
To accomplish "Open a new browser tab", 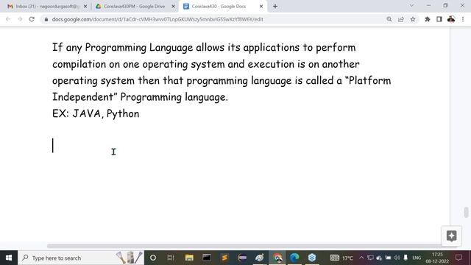I will click(275, 6).
